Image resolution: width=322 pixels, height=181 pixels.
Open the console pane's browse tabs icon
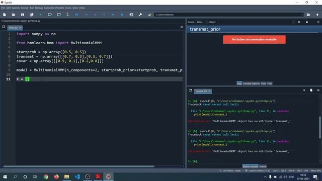coord(190,90)
